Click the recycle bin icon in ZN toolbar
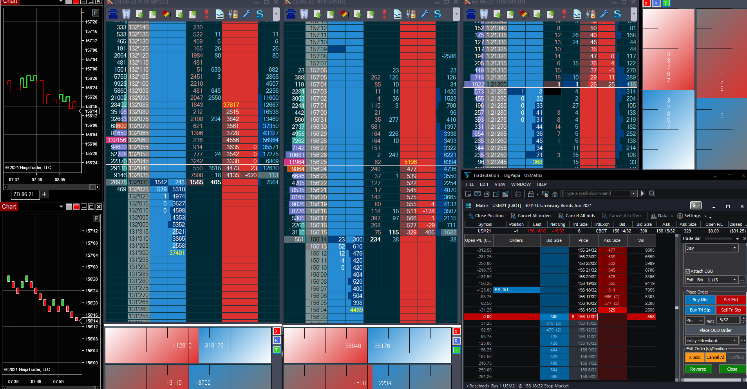Viewport: 747px width, 389px height. point(126,14)
